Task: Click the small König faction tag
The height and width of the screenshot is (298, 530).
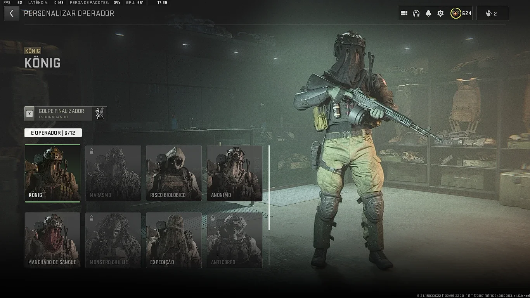Action: (33, 51)
